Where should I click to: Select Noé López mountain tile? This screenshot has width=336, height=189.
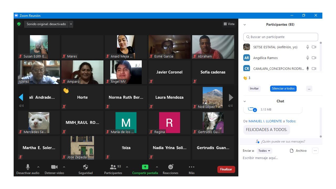213,97
